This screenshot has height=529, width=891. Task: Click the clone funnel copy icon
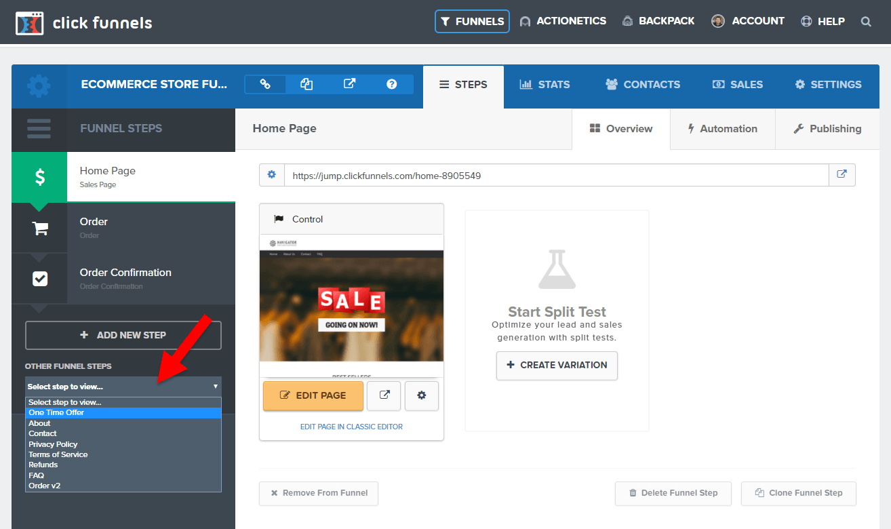306,84
